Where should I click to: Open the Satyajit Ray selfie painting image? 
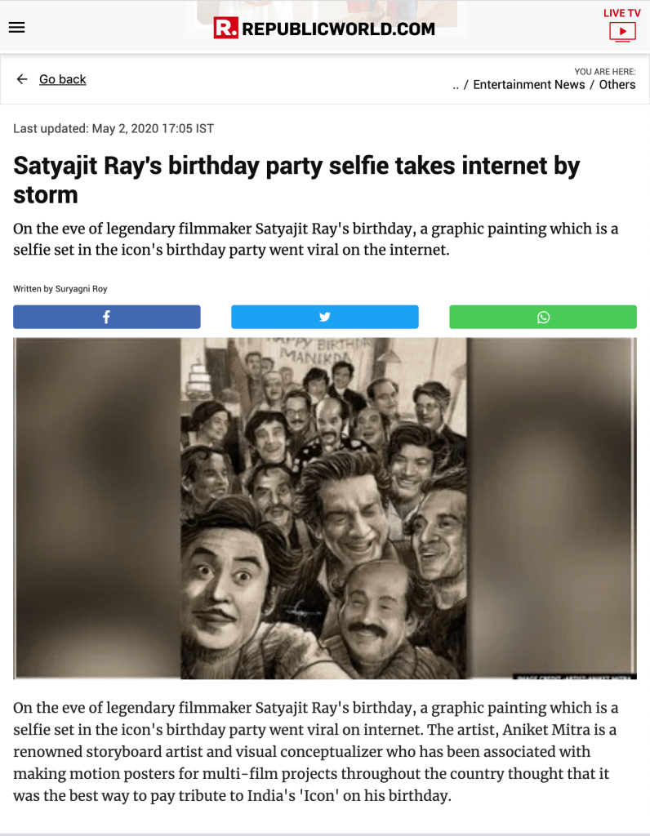click(324, 508)
